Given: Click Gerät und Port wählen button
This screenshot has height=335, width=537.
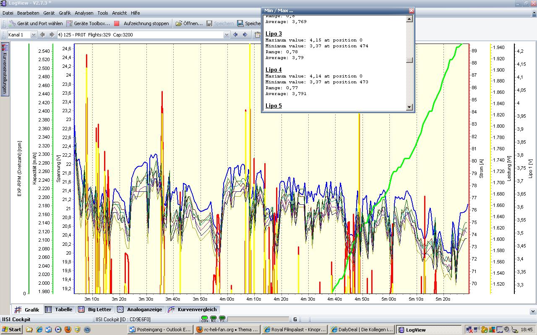Looking at the screenshot, I should point(36,23).
